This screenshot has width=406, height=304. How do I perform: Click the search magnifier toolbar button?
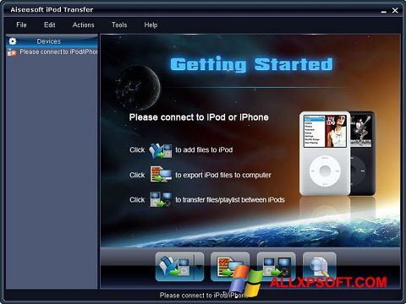pyautogui.click(x=320, y=267)
